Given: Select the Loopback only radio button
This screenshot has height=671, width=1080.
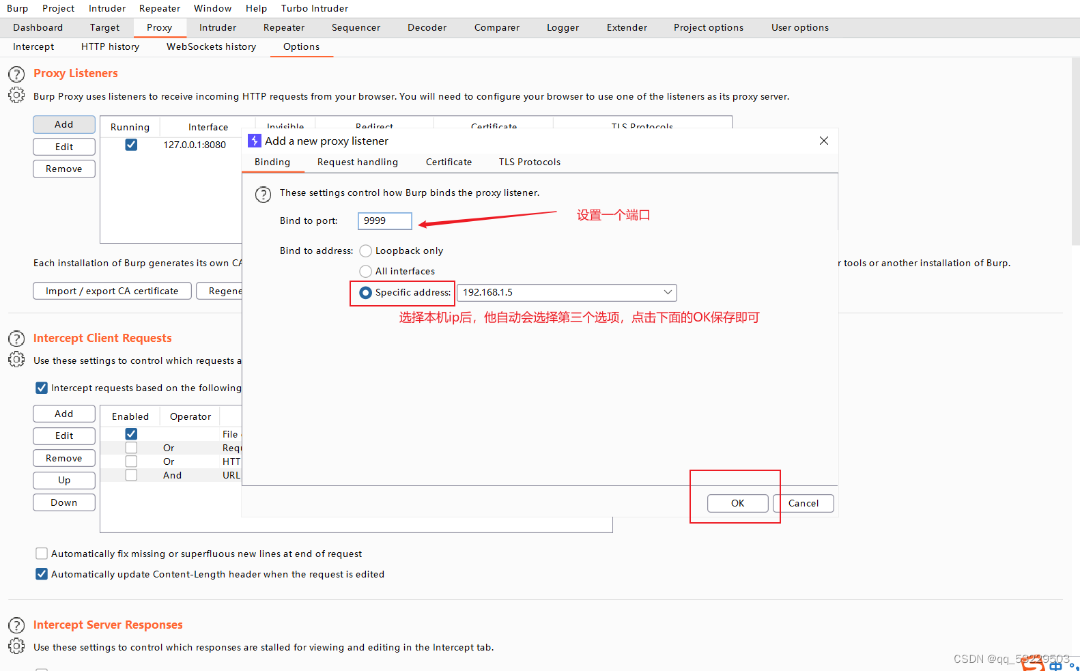Looking at the screenshot, I should coord(366,251).
